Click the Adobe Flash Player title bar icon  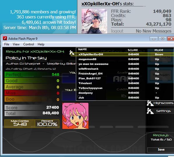(x=5, y=38)
